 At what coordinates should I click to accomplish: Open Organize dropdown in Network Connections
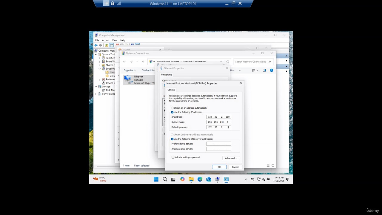pyautogui.click(x=130, y=70)
